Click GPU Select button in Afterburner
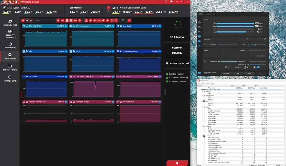 (x=226, y=73)
